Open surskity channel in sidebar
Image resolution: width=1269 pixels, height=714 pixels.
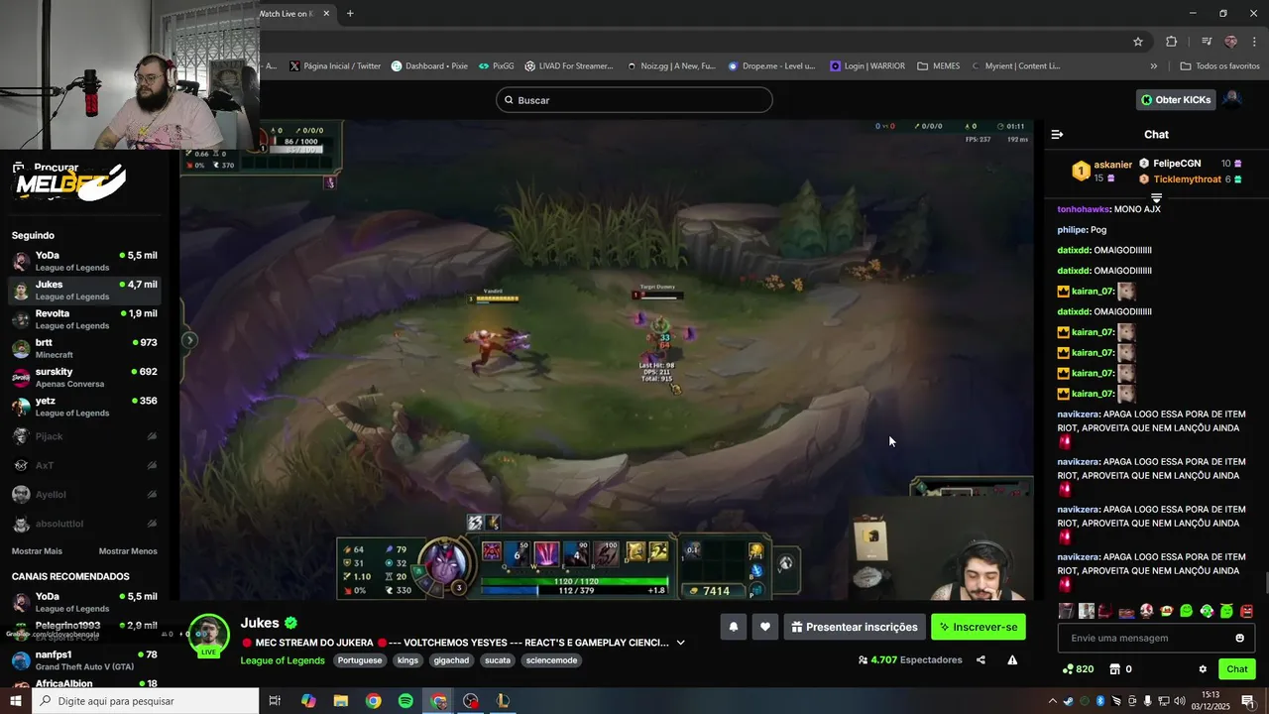click(84, 378)
